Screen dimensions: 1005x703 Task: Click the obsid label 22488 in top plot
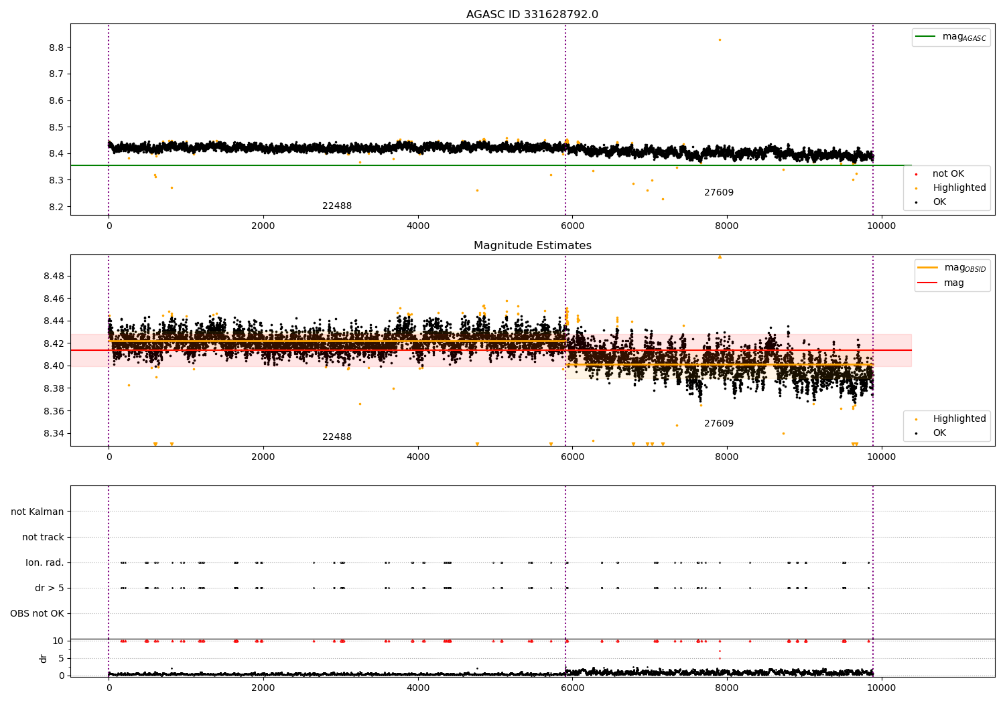pyautogui.click(x=337, y=206)
